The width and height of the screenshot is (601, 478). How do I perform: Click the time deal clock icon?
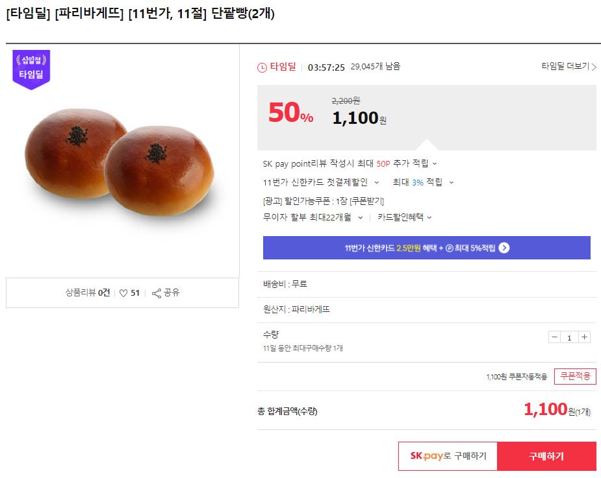tap(262, 67)
